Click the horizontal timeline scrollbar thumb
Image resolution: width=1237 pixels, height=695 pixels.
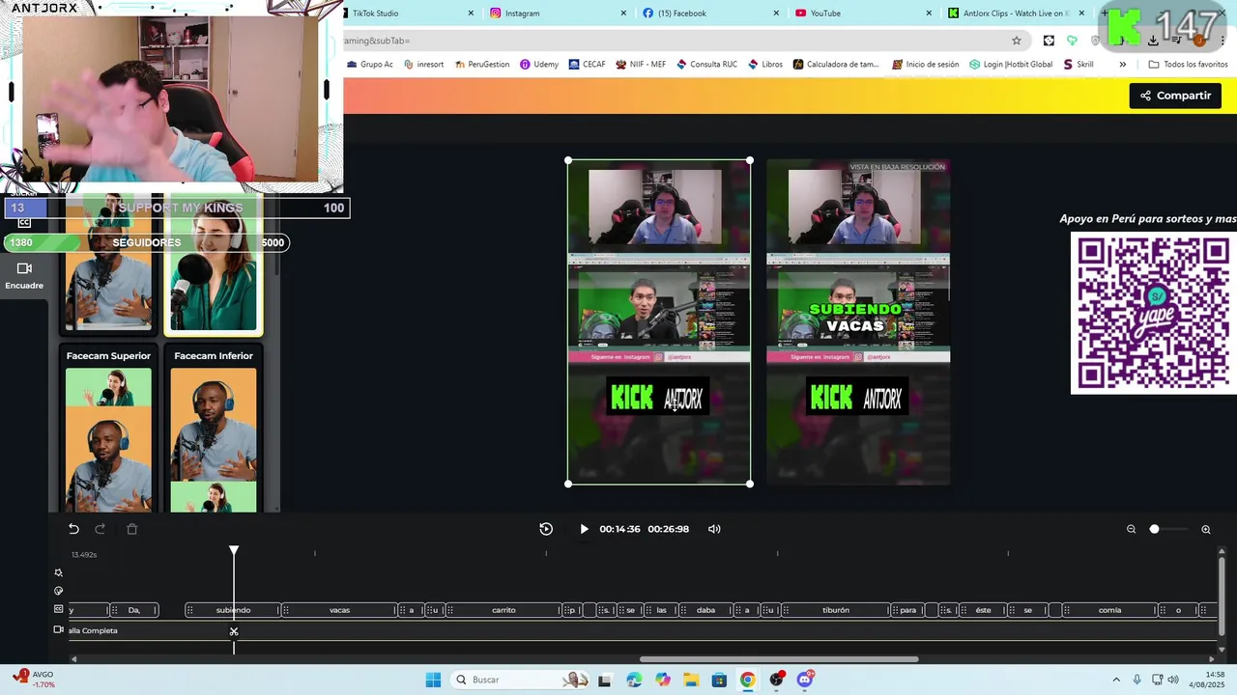[x=779, y=659]
